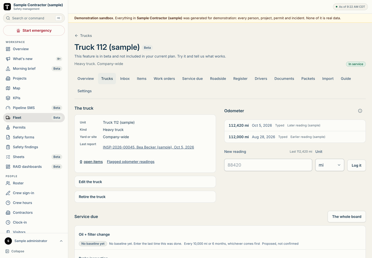Viewport: 372px width, 258px height.
Task: Click the In service status badge
Action: click(356, 64)
